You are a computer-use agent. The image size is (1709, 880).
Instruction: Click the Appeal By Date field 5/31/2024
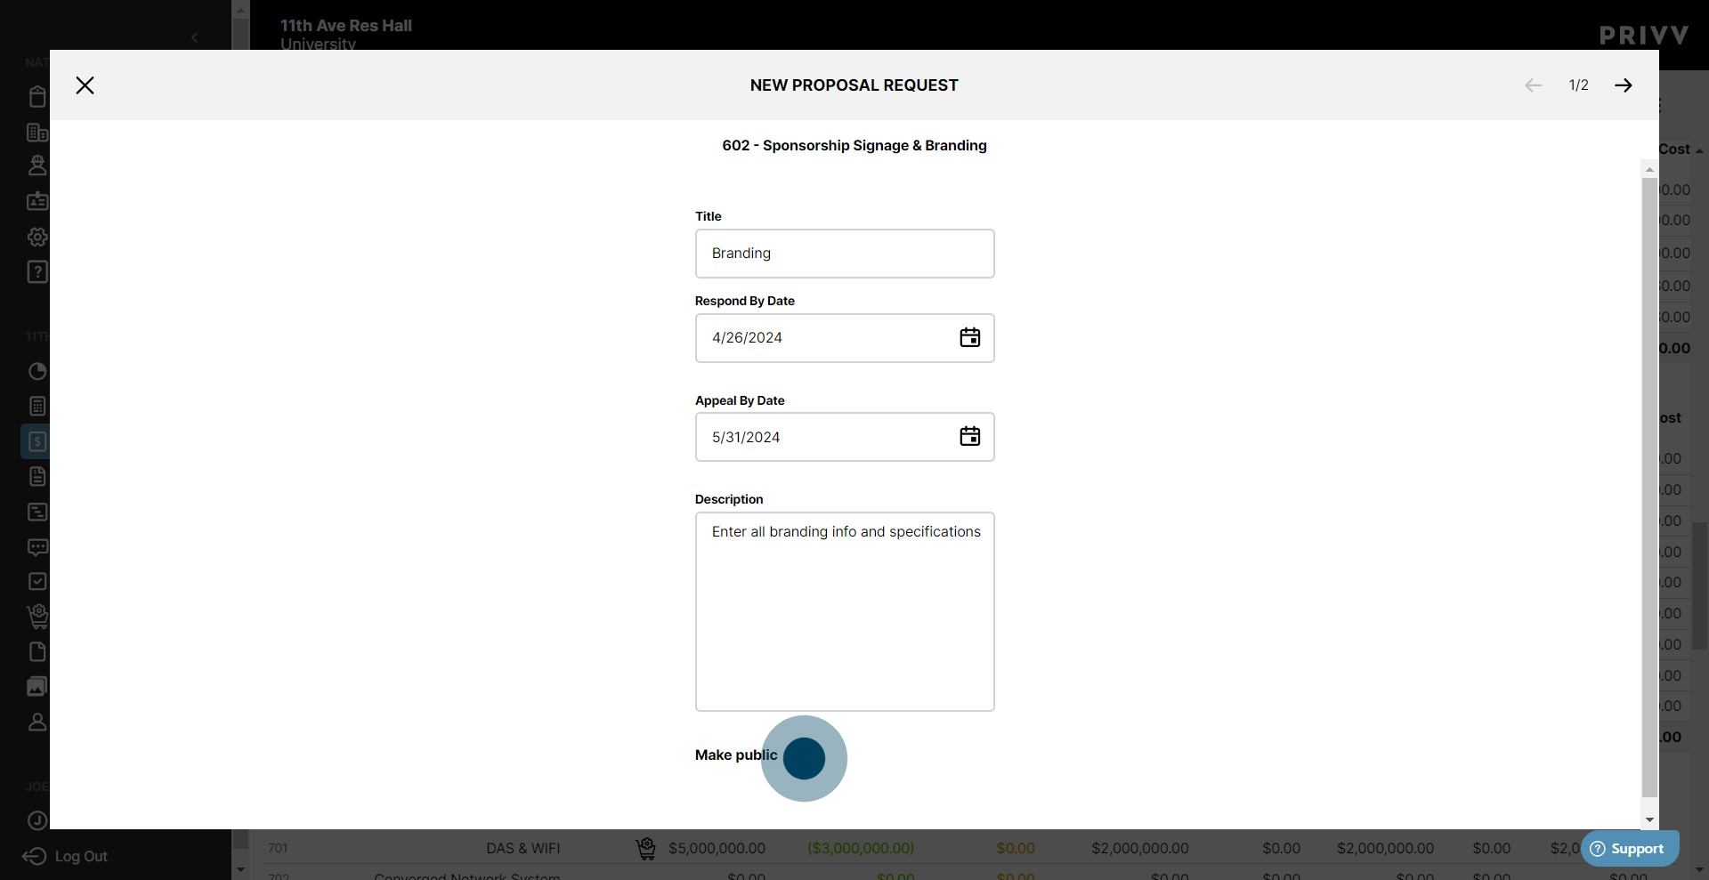pos(845,437)
